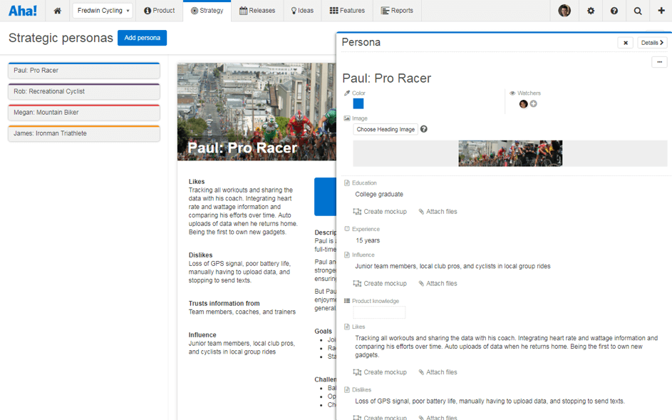Switch to the Features tab
The height and width of the screenshot is (420, 672).
click(347, 11)
